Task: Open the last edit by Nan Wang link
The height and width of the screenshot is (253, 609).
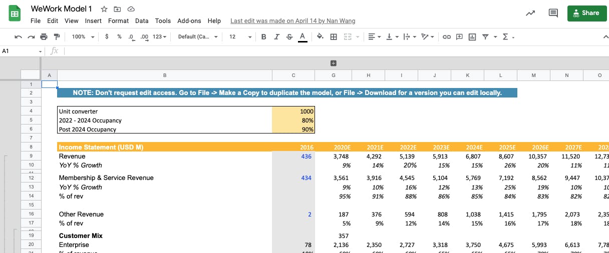Action: coord(293,21)
